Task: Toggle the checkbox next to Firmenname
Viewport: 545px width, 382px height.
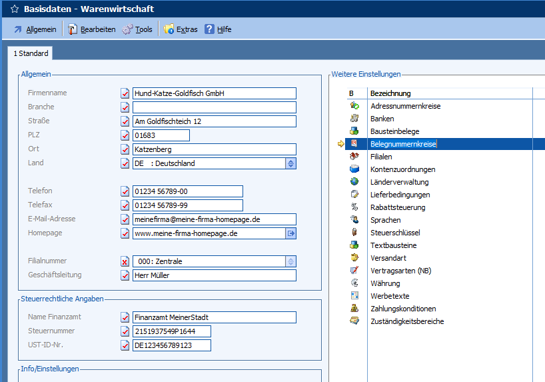Action: (125, 93)
